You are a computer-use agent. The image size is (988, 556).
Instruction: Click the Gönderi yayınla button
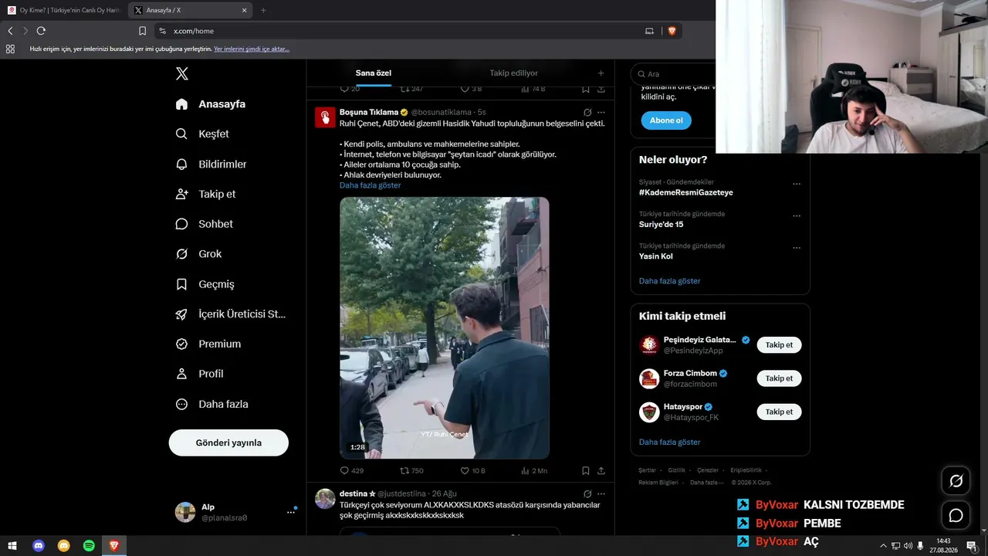(x=228, y=442)
